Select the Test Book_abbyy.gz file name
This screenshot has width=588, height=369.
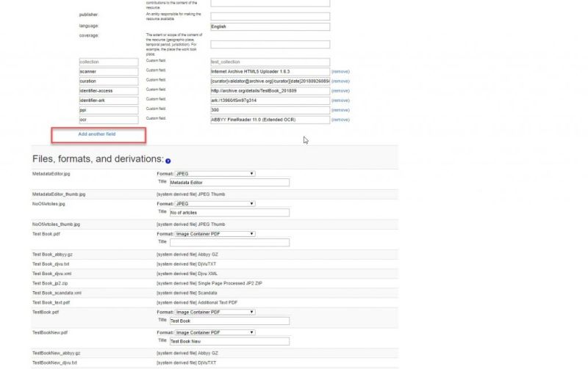(x=52, y=255)
